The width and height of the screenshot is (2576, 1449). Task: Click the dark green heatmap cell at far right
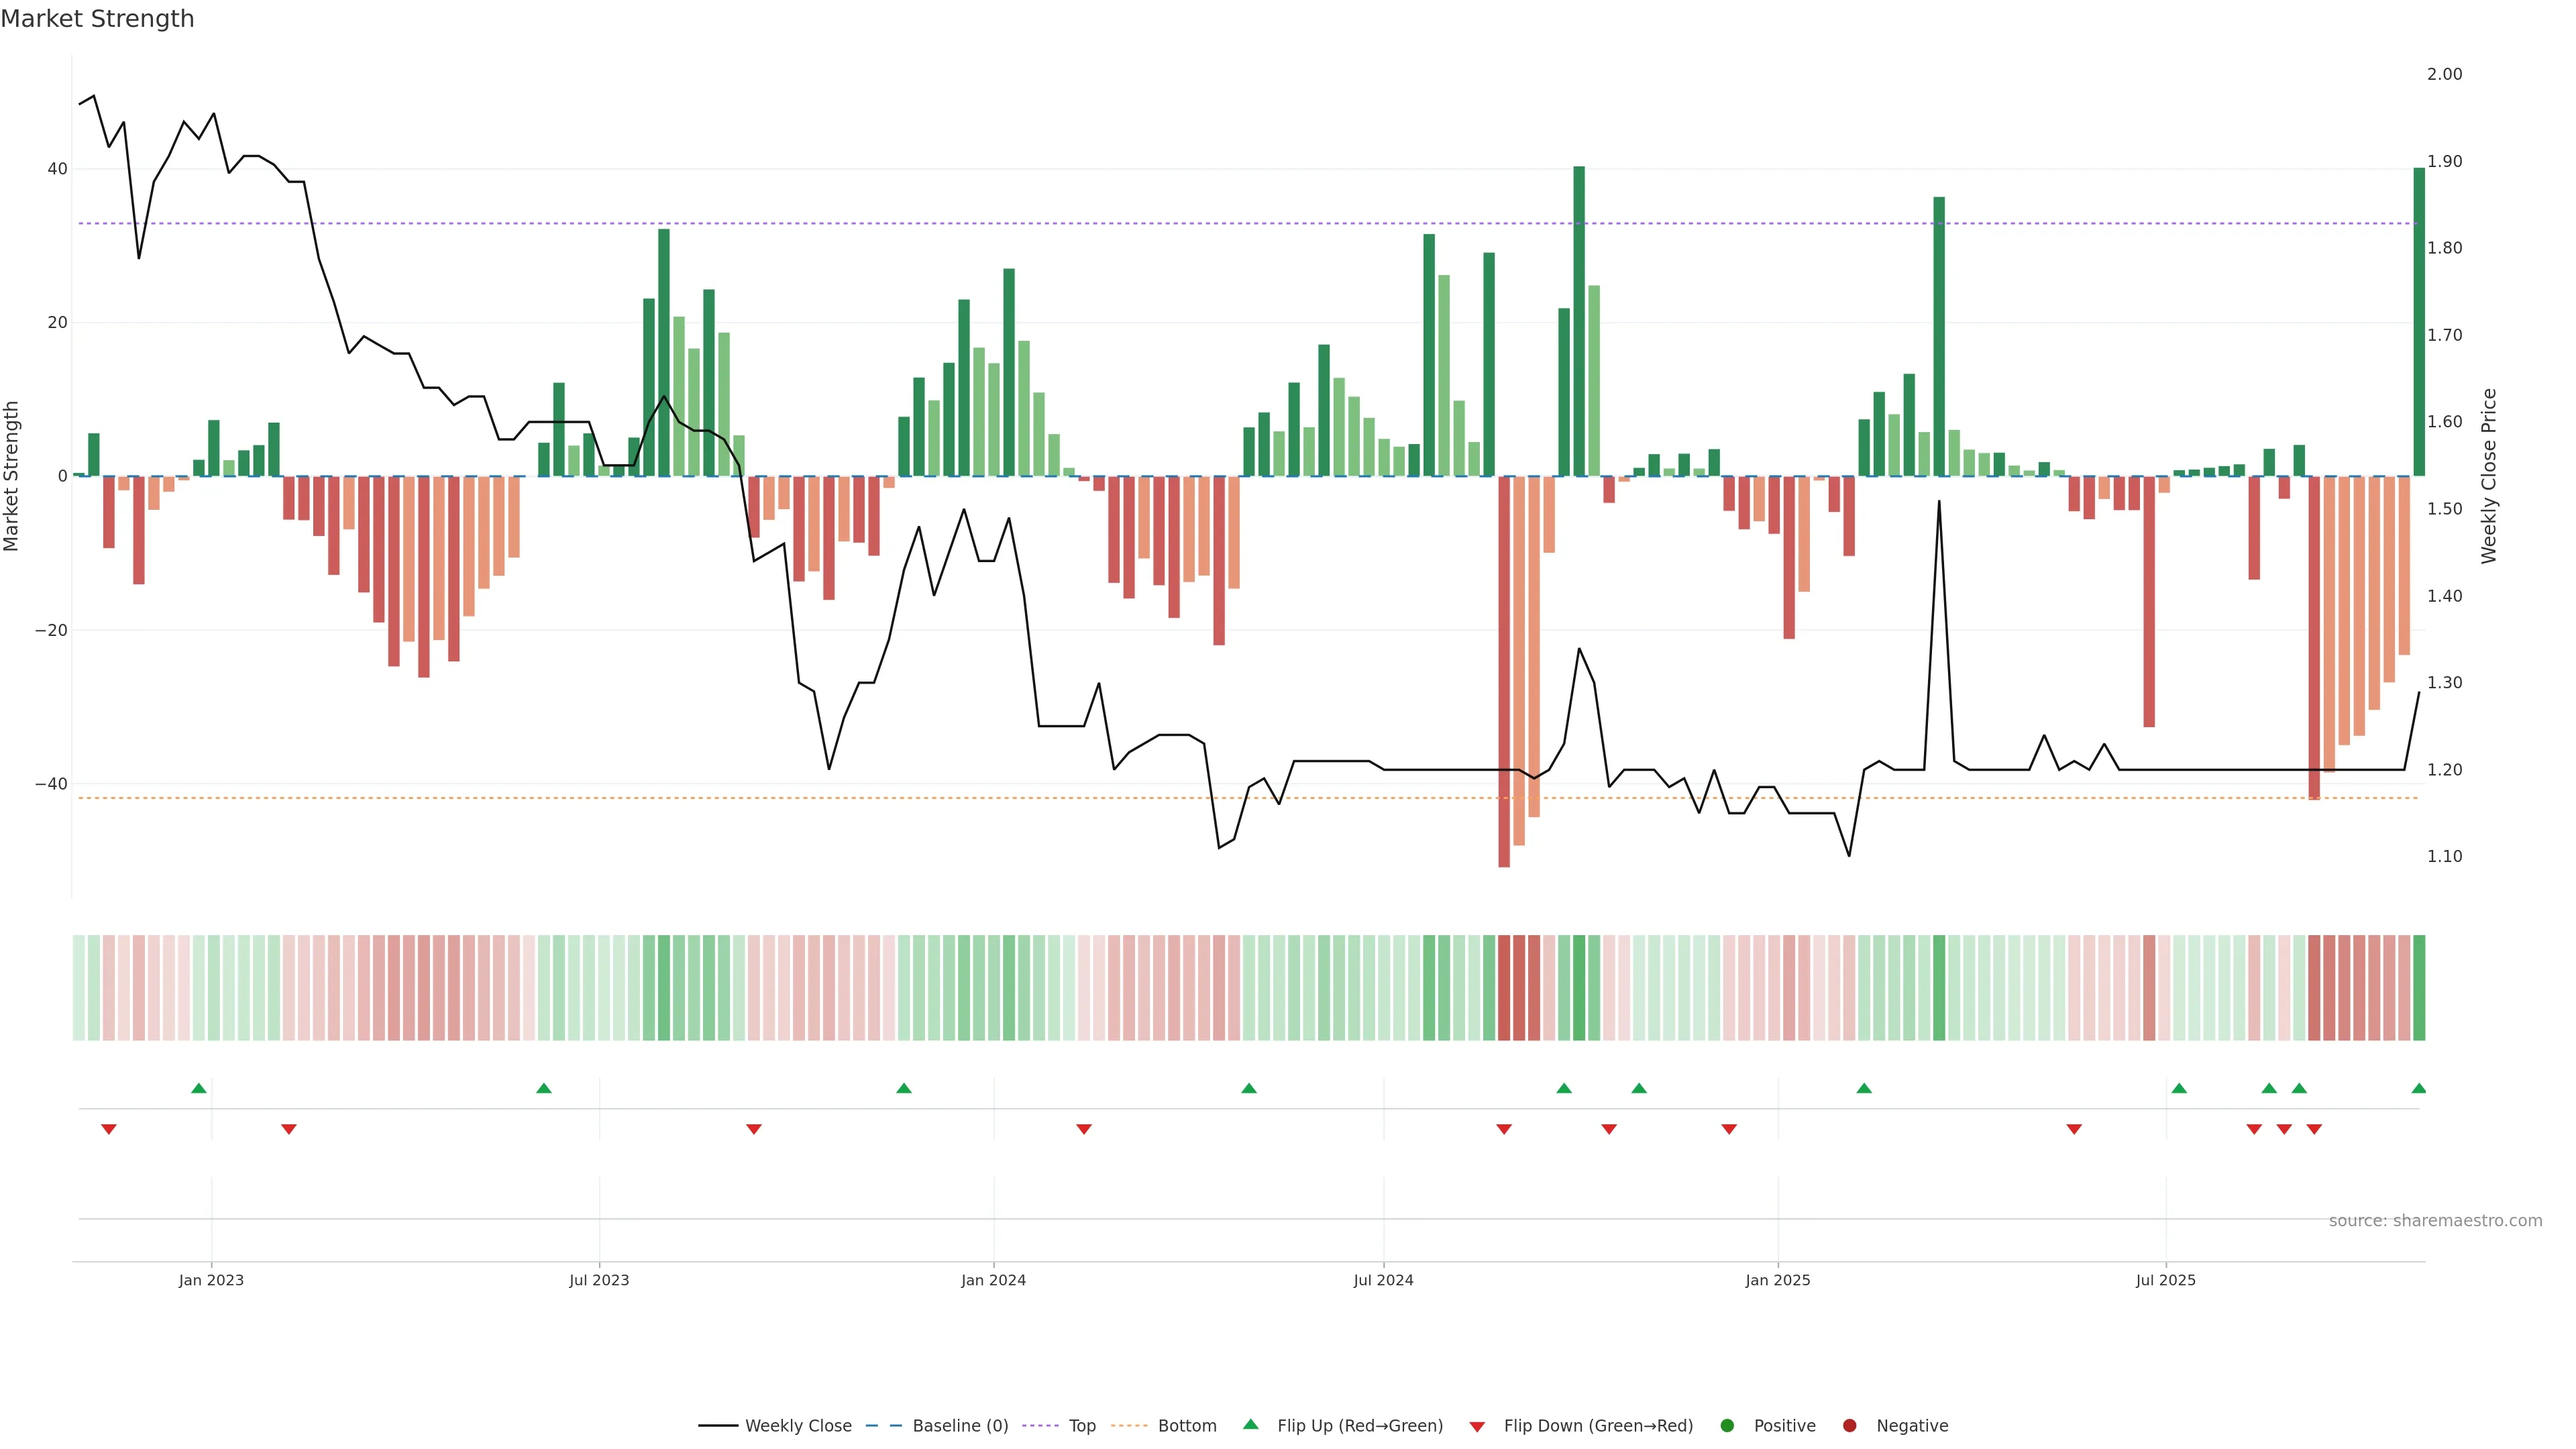click(2418, 987)
